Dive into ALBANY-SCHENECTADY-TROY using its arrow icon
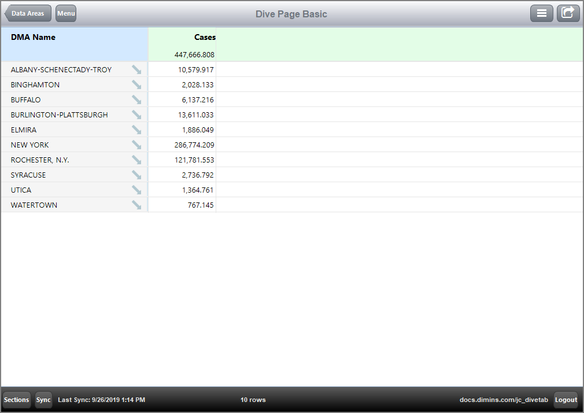The width and height of the screenshot is (584, 413). click(136, 69)
